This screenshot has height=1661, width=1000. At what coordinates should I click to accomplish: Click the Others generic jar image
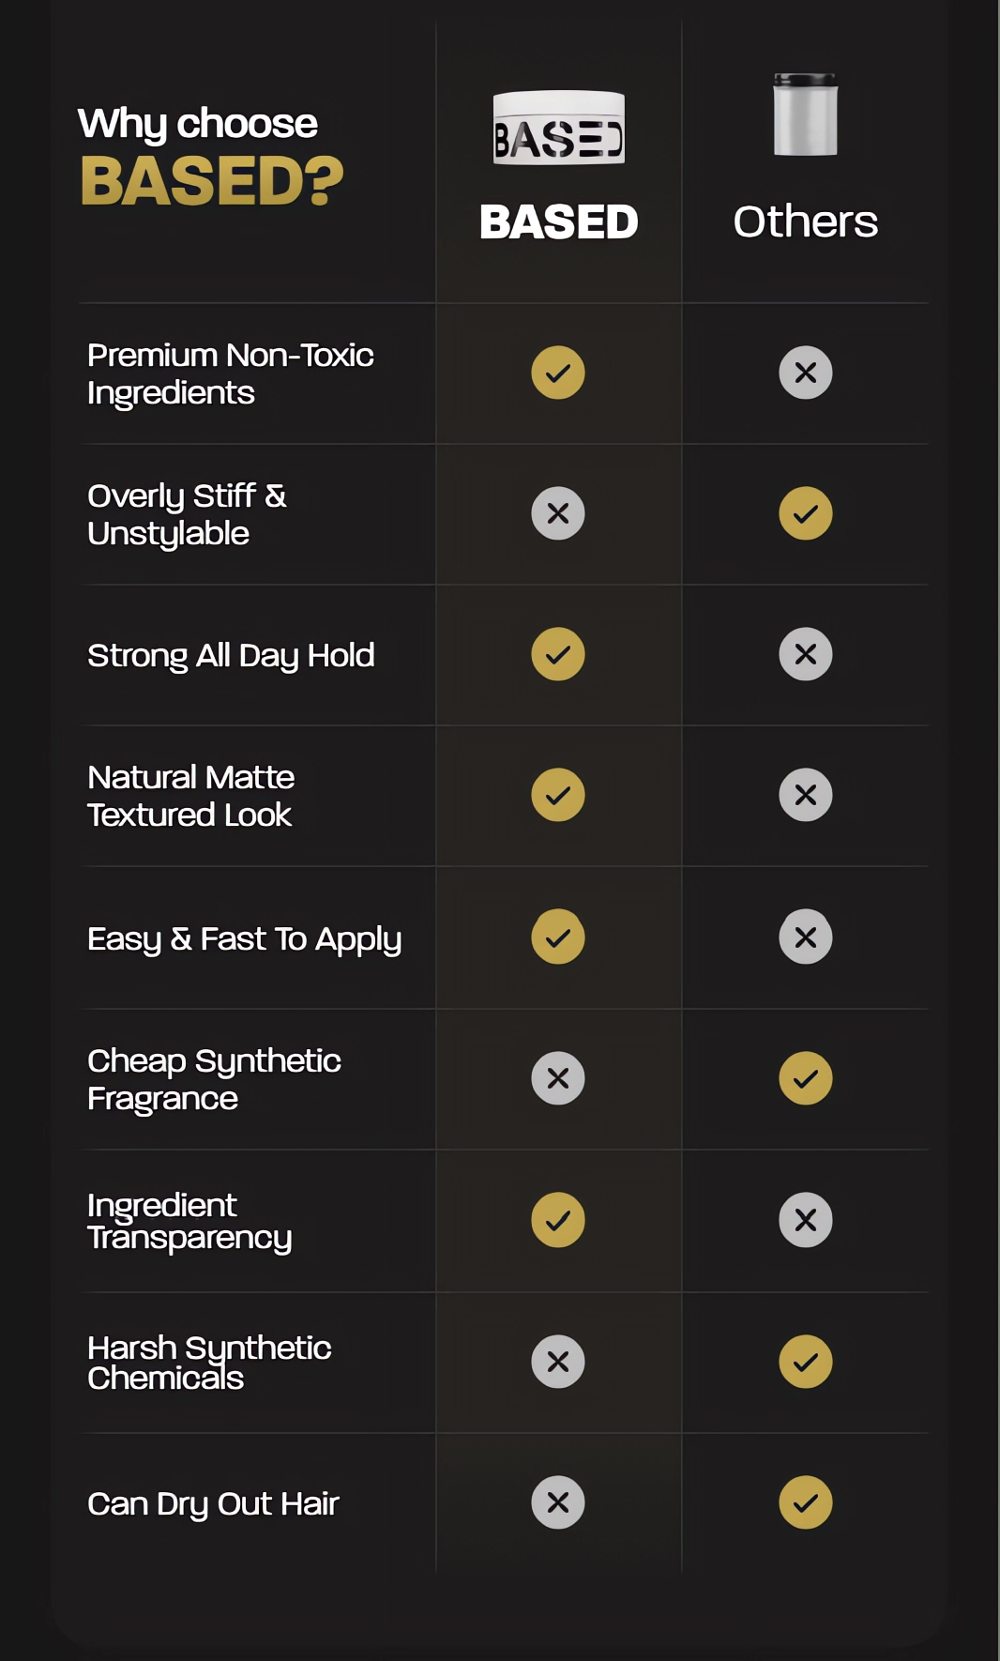click(x=806, y=114)
